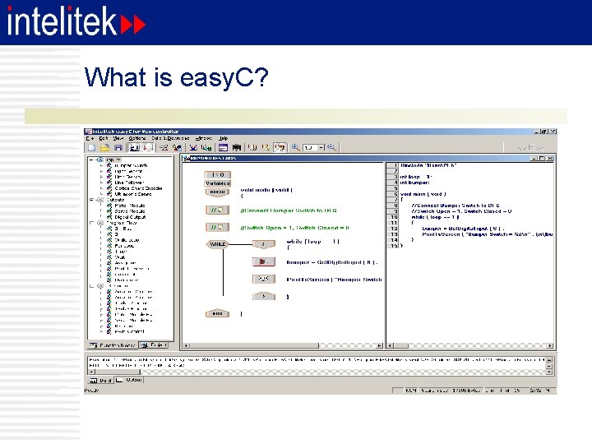Click the New file toolbar icon
592x444 pixels.
(x=92, y=148)
